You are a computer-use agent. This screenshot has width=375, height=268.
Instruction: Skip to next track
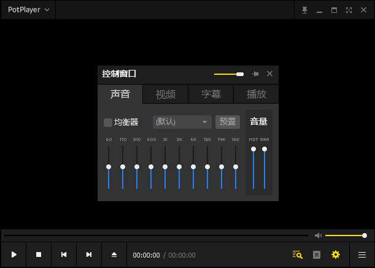click(89, 255)
